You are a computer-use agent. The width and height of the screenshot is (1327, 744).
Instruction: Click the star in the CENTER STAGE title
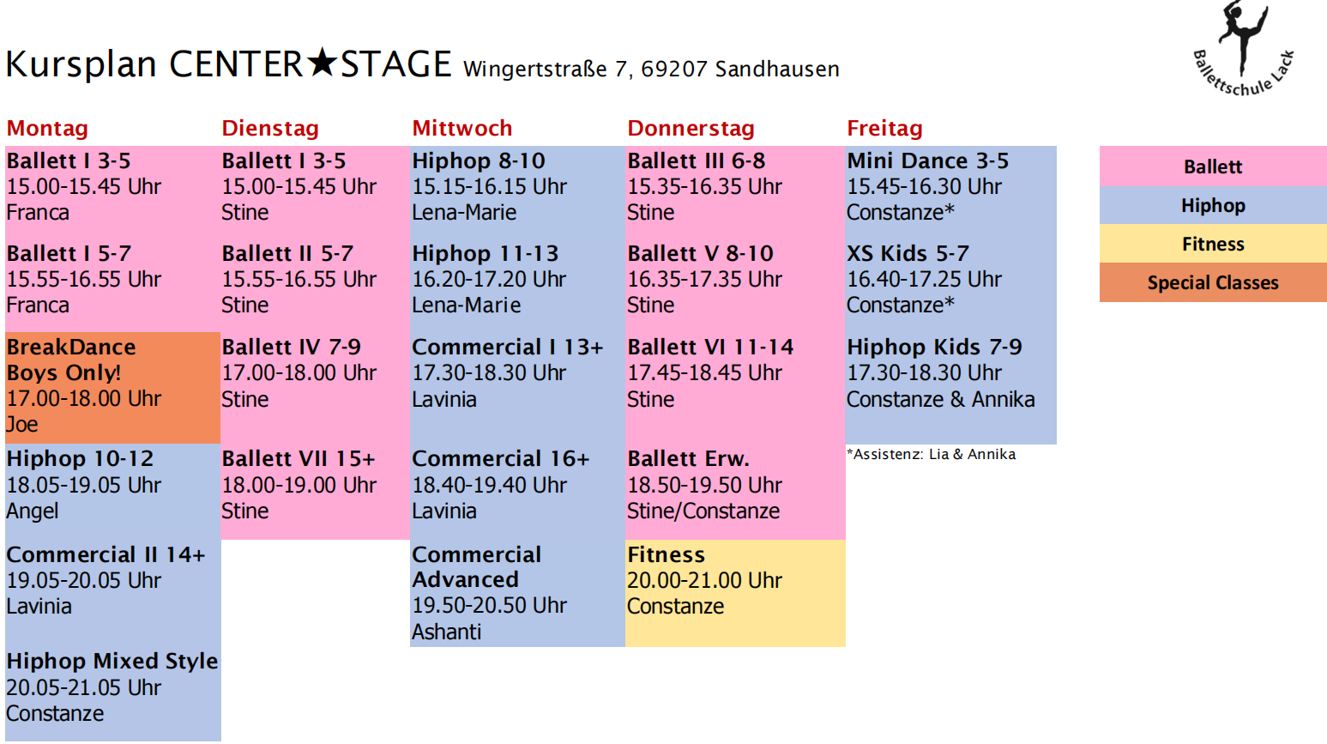pos(322,63)
